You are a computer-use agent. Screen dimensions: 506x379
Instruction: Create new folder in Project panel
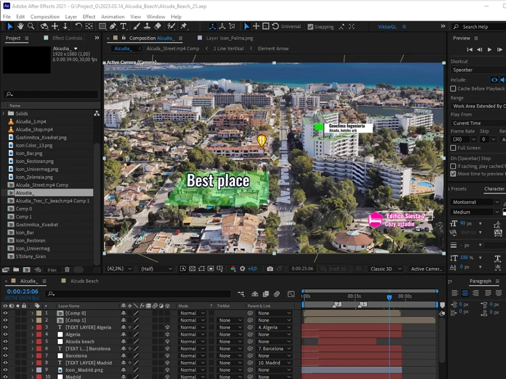tap(16, 269)
